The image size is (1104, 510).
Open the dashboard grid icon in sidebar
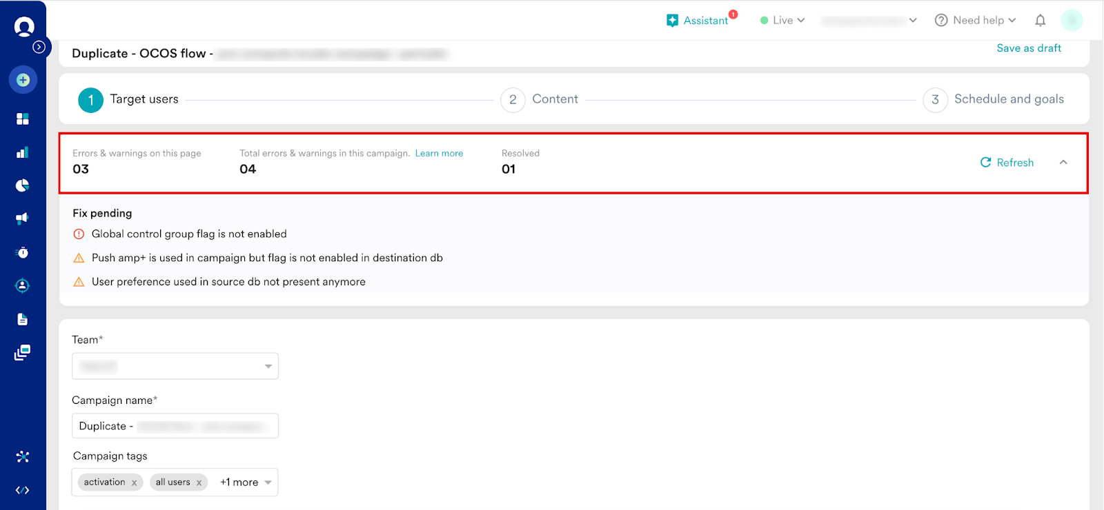pos(23,119)
